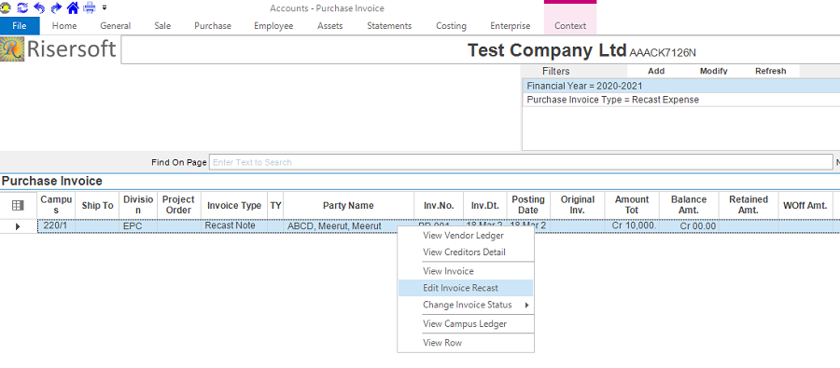
Task: Open the quick access toolbar dropdown arrow
Action: tap(104, 7)
